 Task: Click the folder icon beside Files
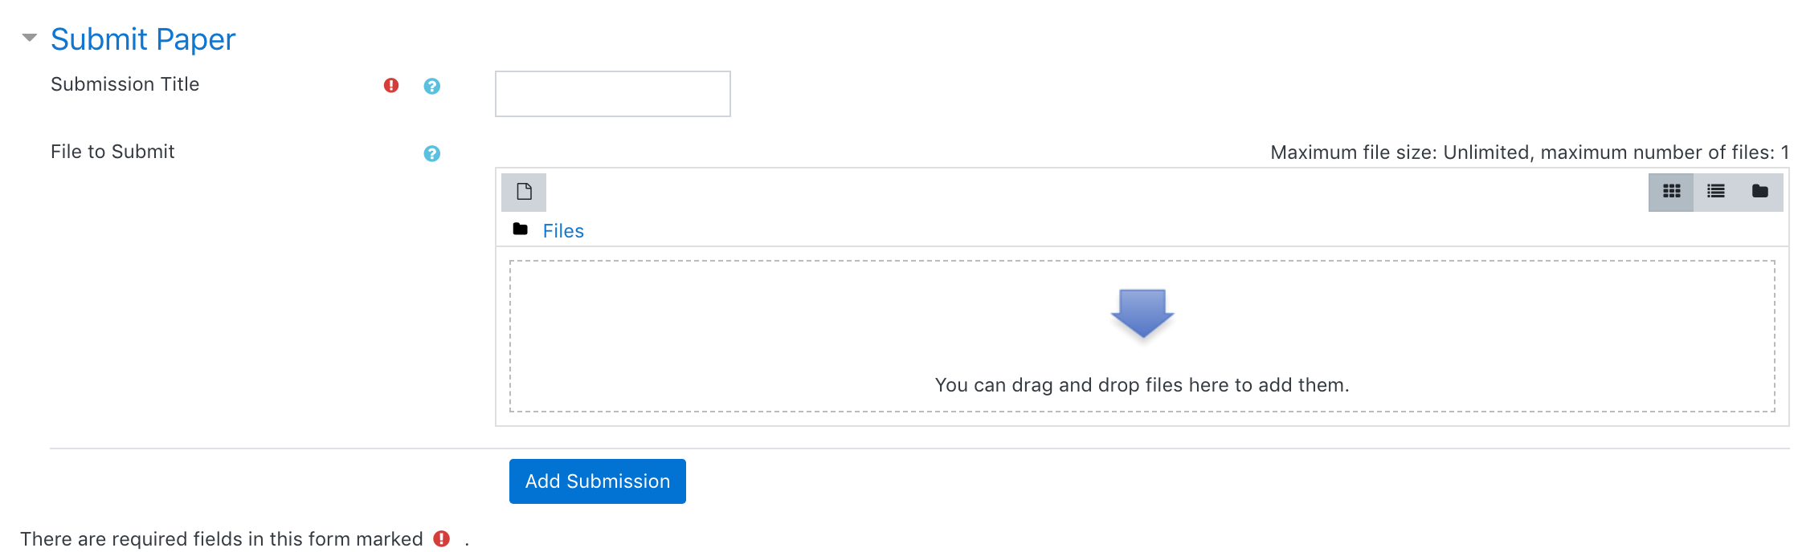pos(521,229)
